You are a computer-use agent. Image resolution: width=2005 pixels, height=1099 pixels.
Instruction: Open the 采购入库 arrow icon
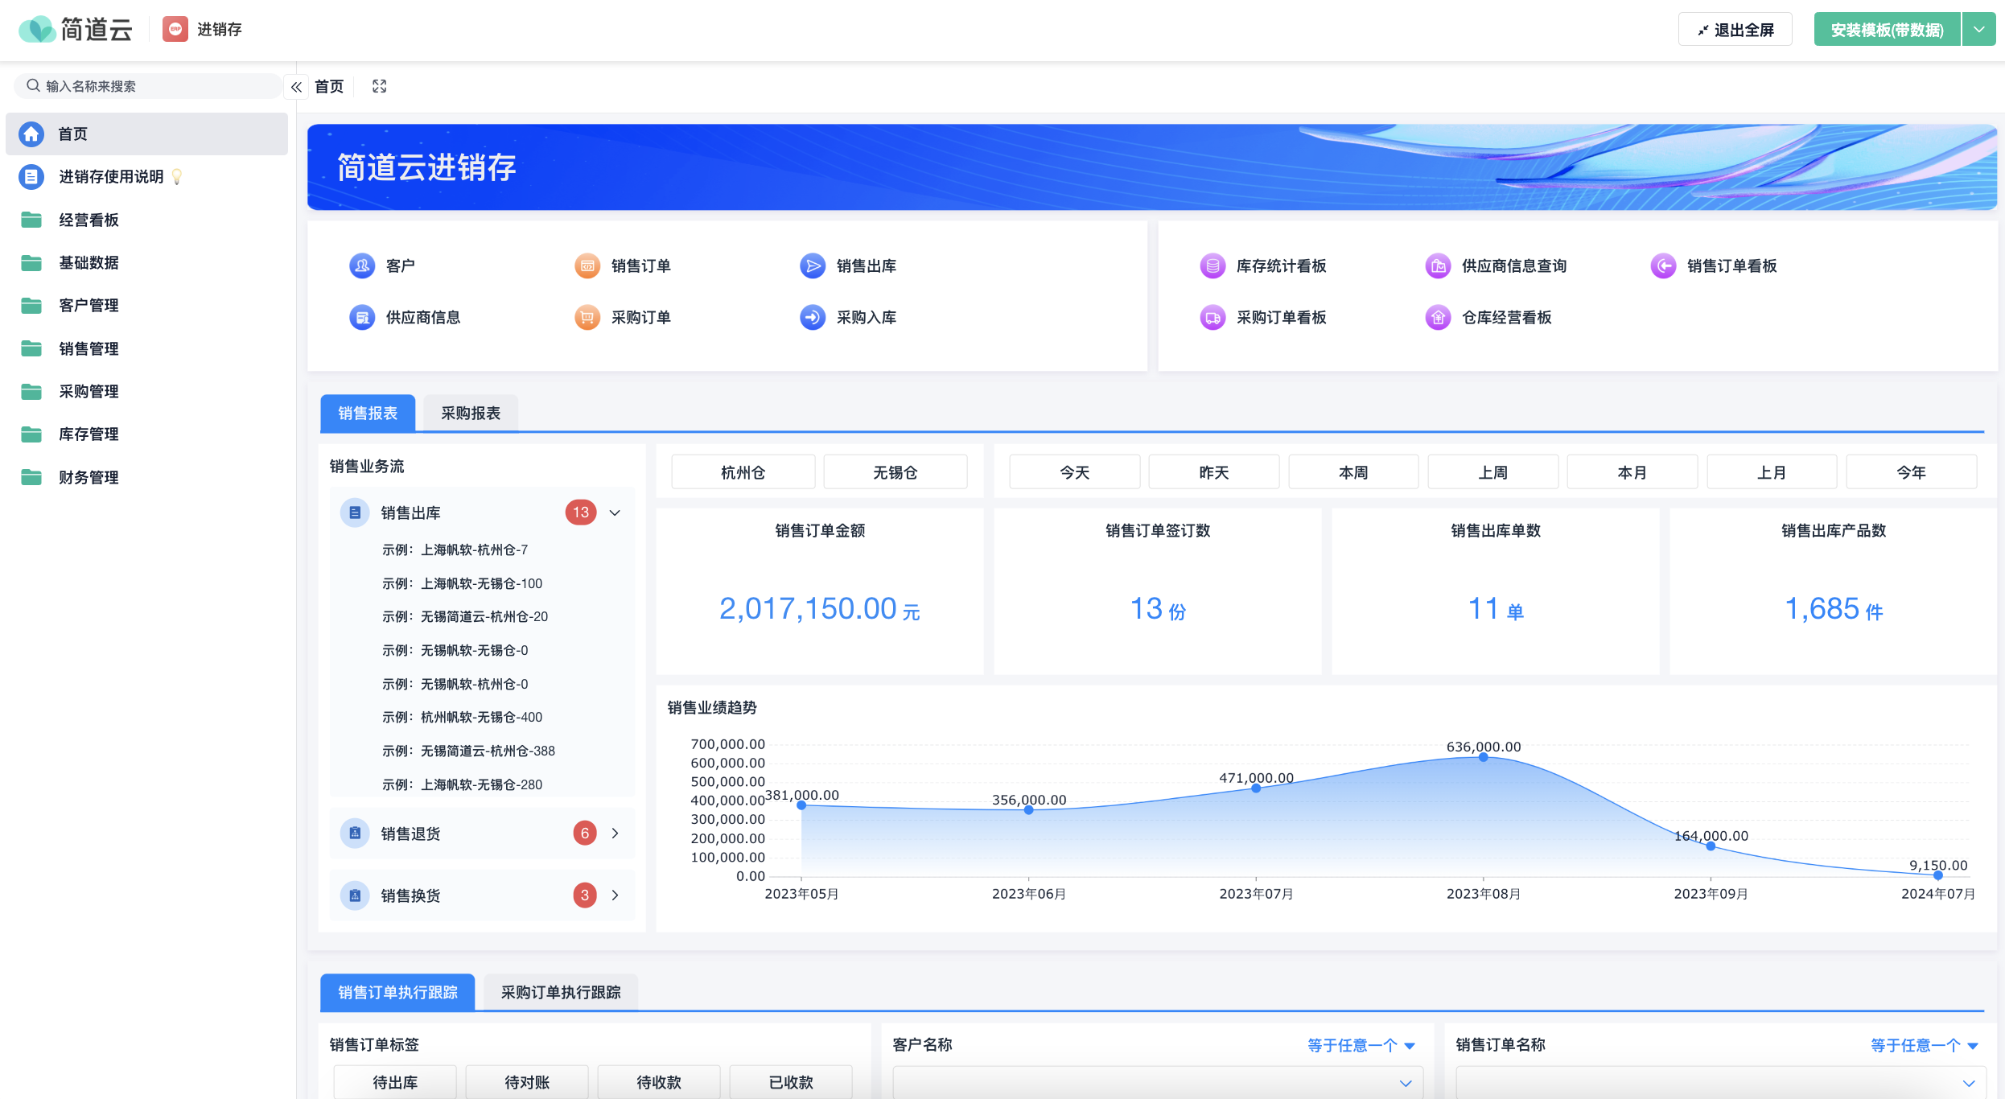coord(813,317)
